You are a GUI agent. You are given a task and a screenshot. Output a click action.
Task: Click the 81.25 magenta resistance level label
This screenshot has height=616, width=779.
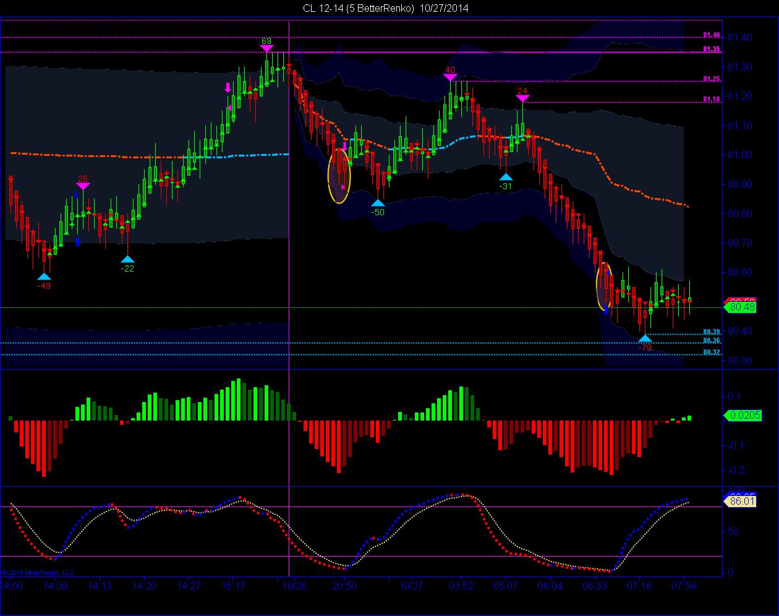pyautogui.click(x=712, y=79)
